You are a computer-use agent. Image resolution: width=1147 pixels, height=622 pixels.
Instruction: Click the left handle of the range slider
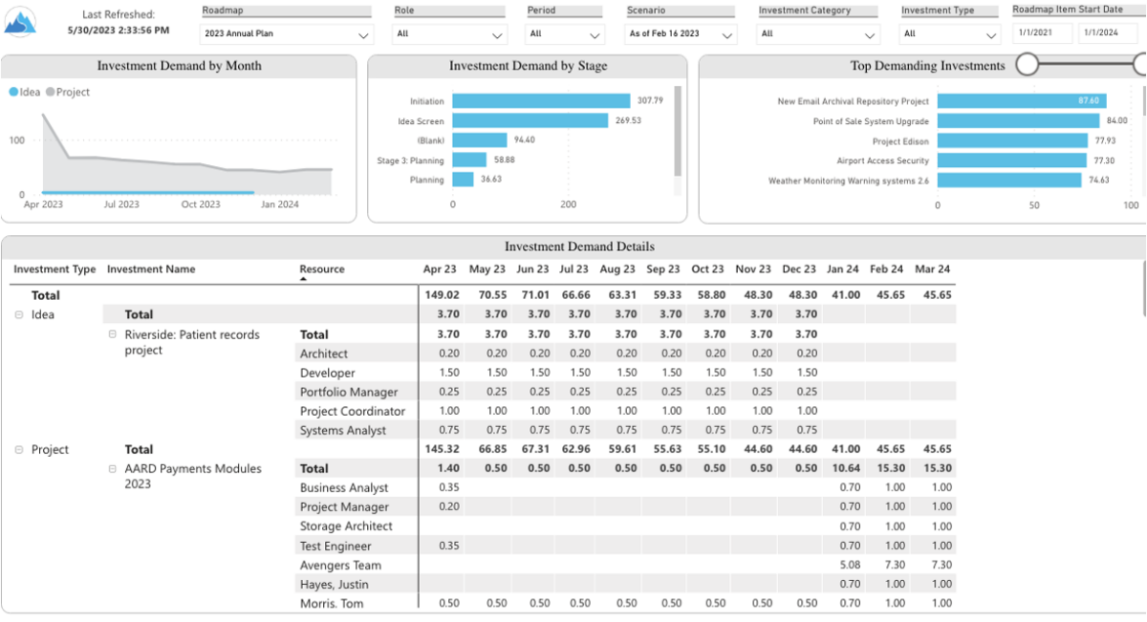(x=1027, y=62)
